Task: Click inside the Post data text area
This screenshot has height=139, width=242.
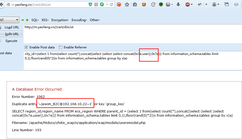Action: point(133,60)
